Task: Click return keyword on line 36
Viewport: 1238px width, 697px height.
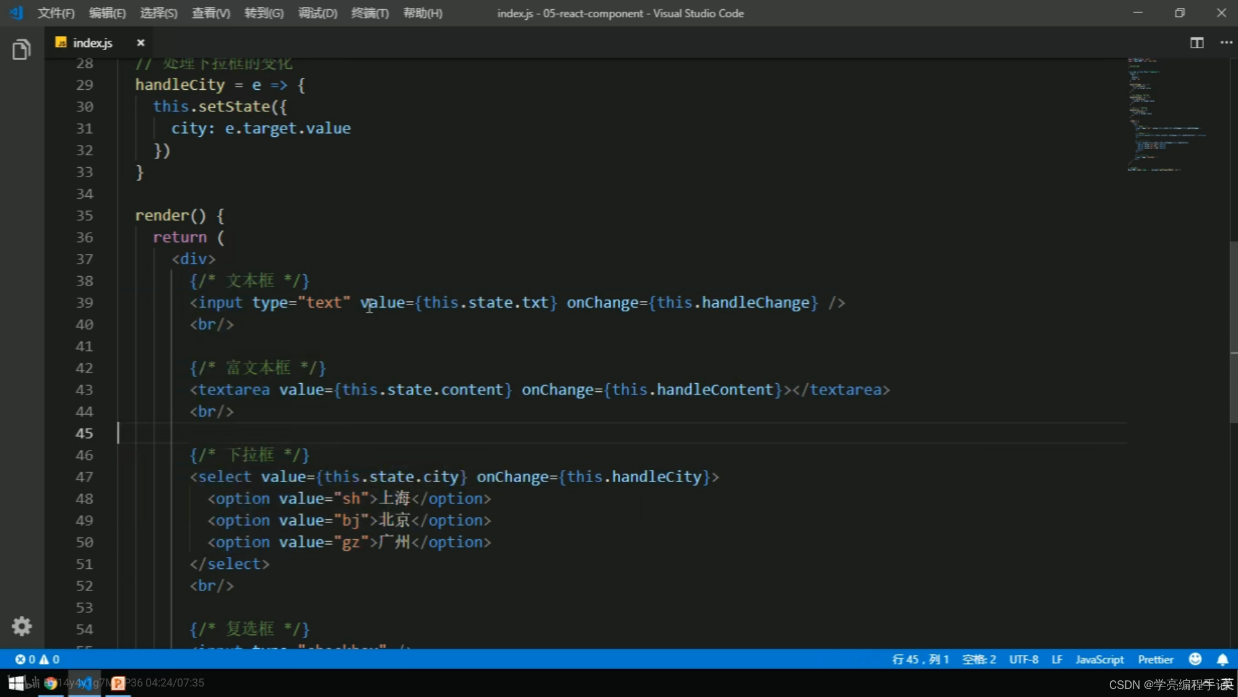Action: coord(180,237)
